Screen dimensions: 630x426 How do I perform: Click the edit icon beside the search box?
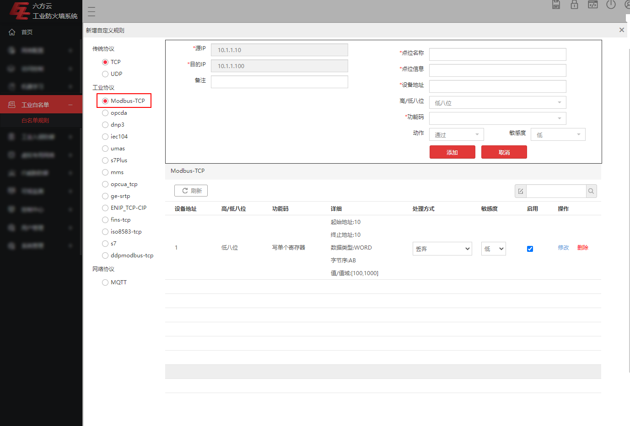click(521, 191)
